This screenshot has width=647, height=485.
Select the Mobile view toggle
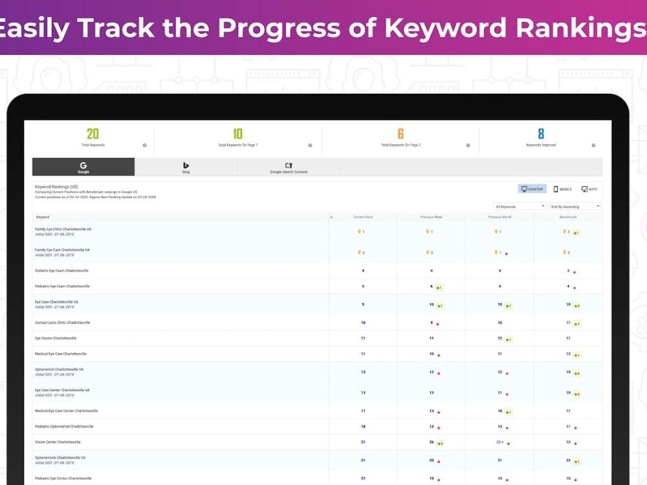pos(563,189)
